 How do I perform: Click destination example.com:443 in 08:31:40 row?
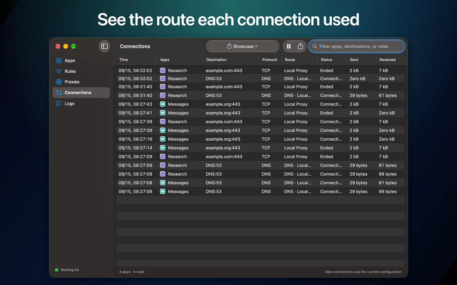[224, 87]
